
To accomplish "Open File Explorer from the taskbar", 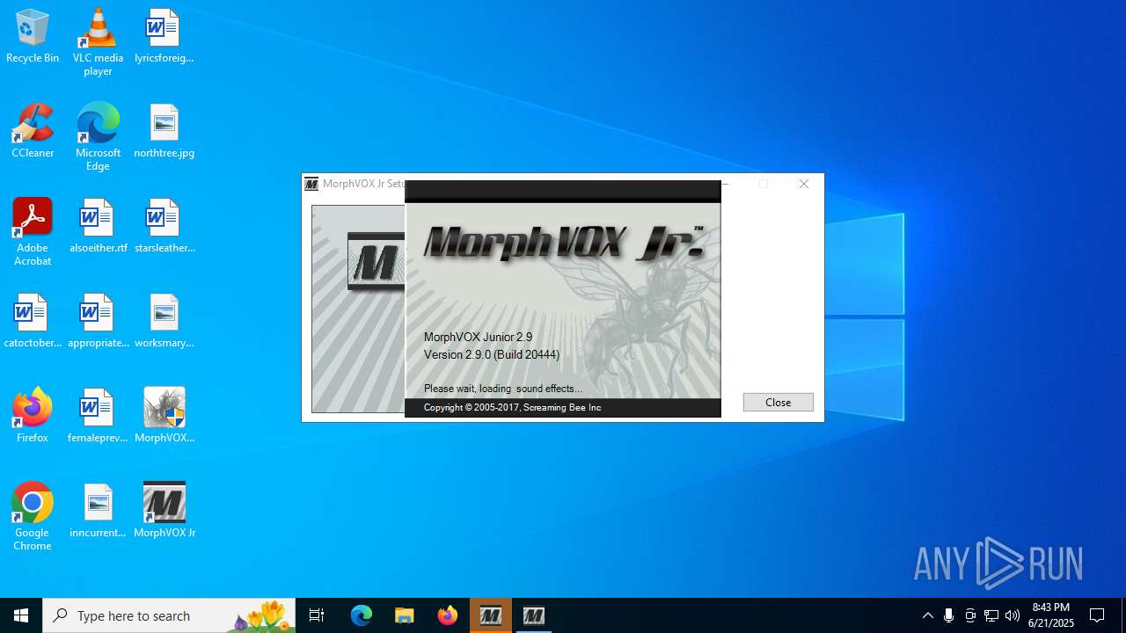I will 405,615.
